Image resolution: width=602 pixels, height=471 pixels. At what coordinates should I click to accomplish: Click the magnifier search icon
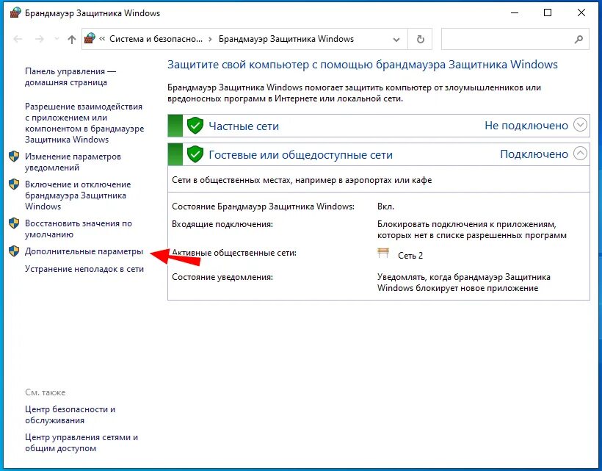click(579, 39)
